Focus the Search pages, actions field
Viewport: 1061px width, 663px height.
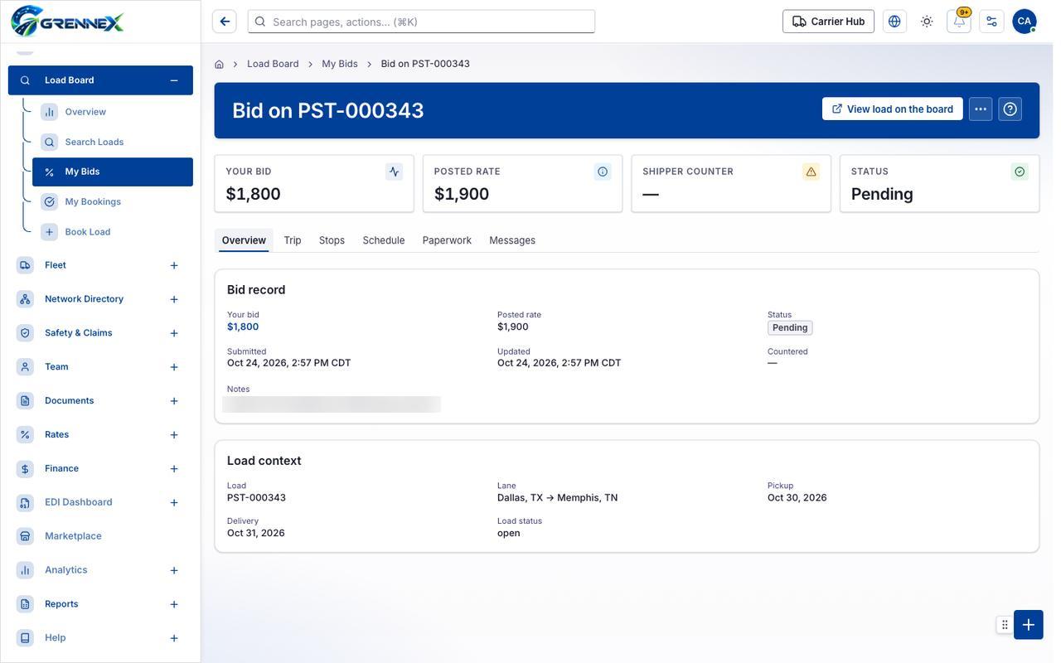click(x=421, y=22)
